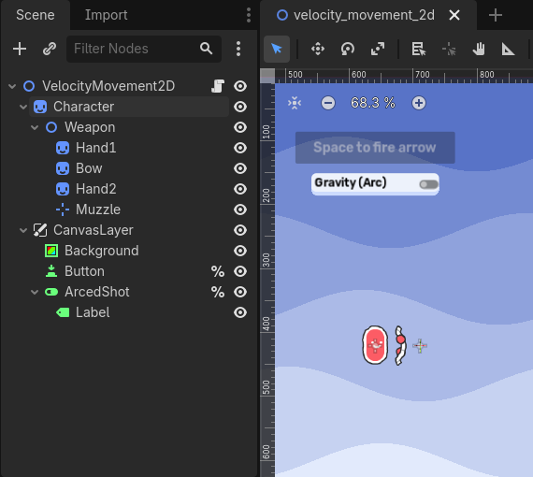Choose the Select Mode arrow tool

tap(277, 49)
